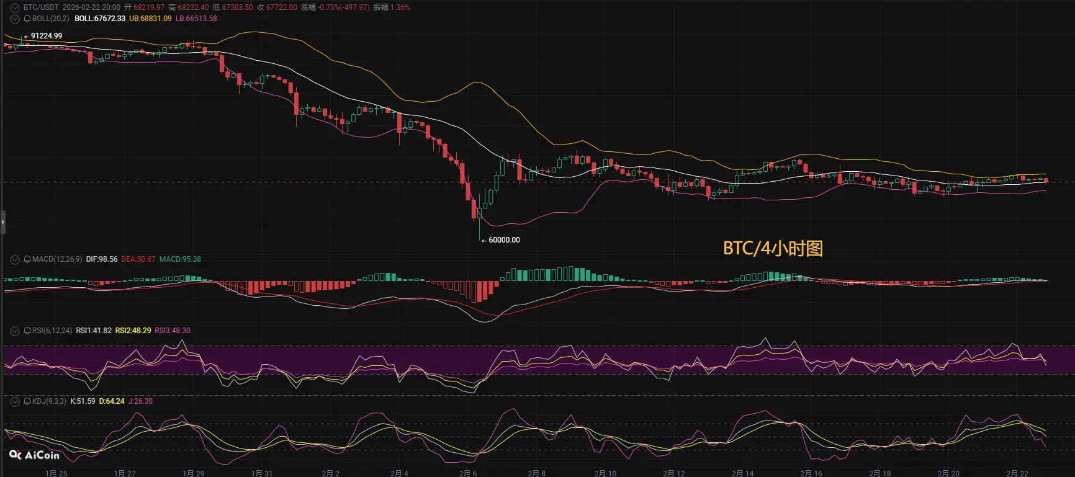The height and width of the screenshot is (477, 1075).
Task: Click the change value -0.73%(-497.97)
Action: [x=344, y=7]
